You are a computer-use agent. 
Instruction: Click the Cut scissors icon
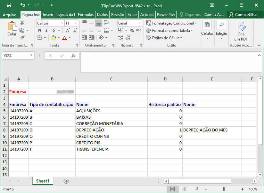[x=22, y=23]
